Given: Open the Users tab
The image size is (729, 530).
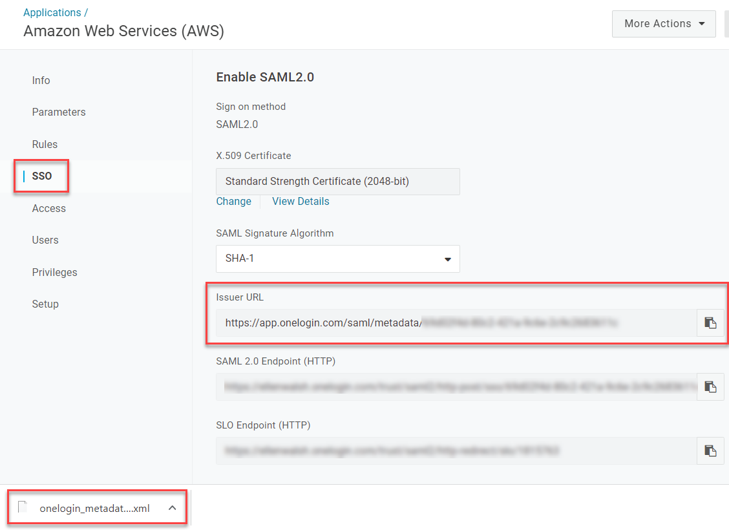Looking at the screenshot, I should 45,240.
